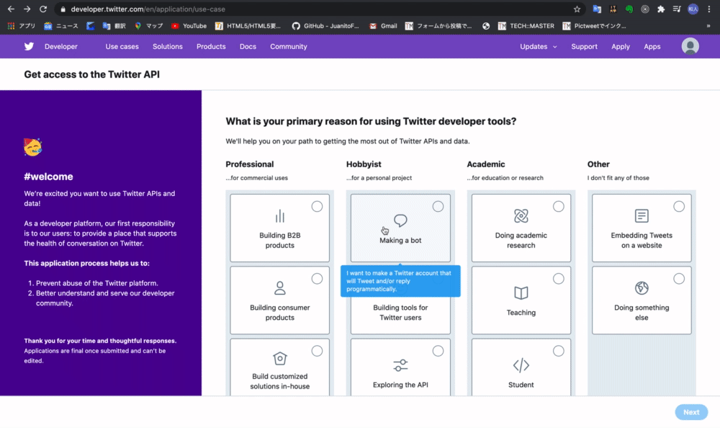The width and height of the screenshot is (720, 428).
Task: Expand the Updates dropdown menu
Action: [538, 46]
